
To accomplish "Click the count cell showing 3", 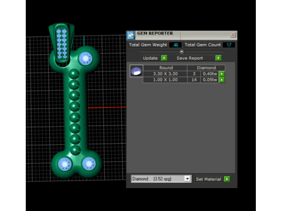I will coord(194,74).
